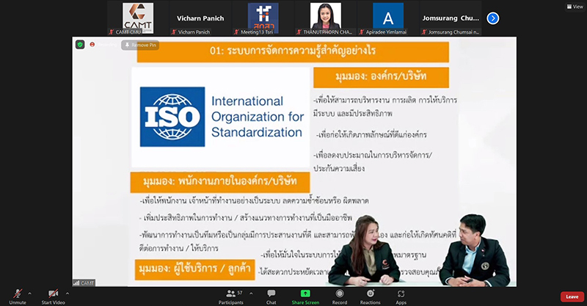Select Vicharn Panich participant thumbnail
This screenshot has width=587, height=306.
click(x=200, y=18)
